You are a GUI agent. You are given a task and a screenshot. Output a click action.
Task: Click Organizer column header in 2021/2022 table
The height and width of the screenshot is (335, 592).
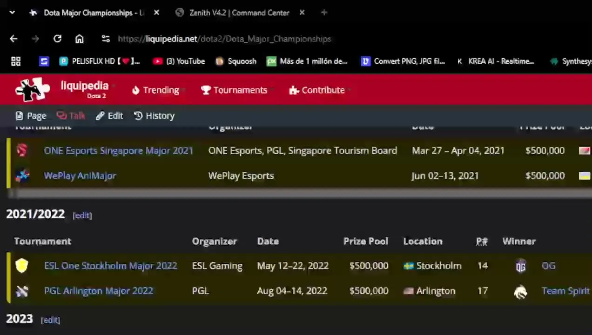[215, 241]
